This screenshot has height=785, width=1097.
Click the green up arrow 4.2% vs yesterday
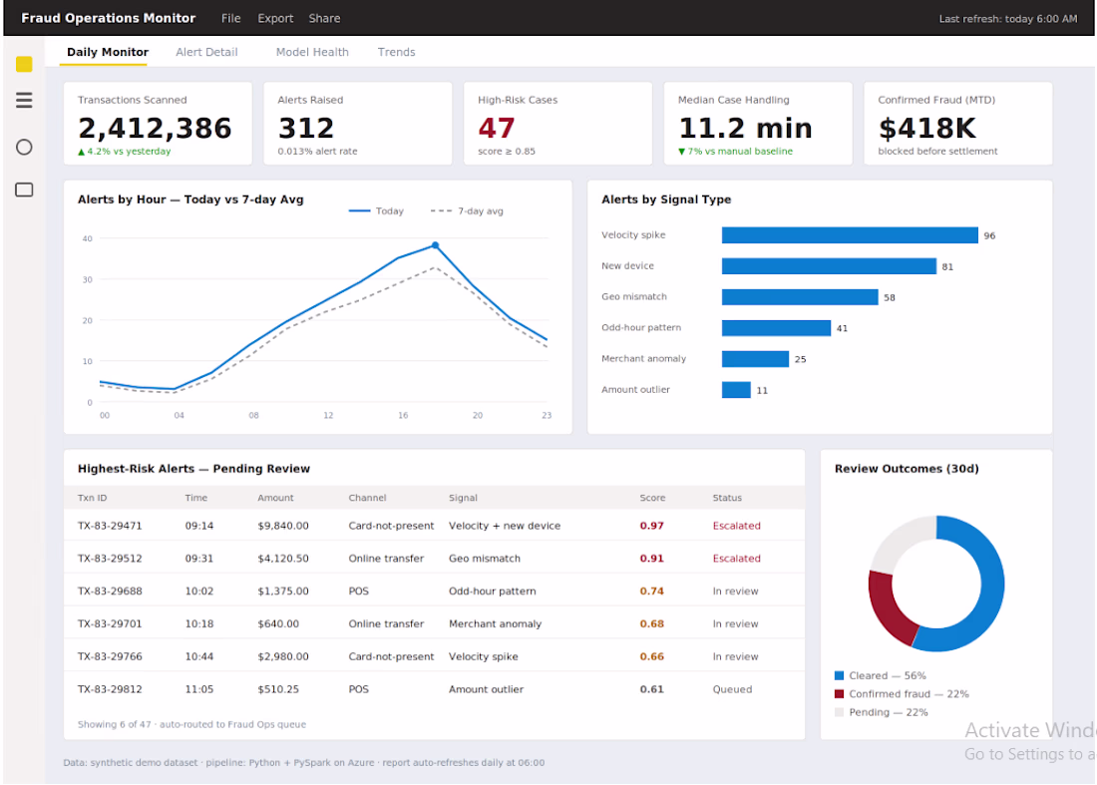pos(124,152)
